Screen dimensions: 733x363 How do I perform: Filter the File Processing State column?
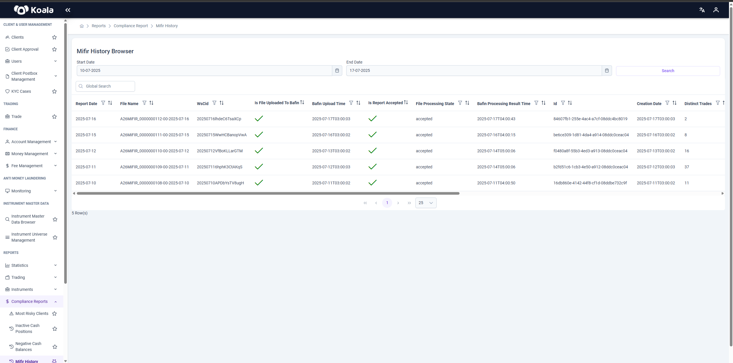coord(460,103)
